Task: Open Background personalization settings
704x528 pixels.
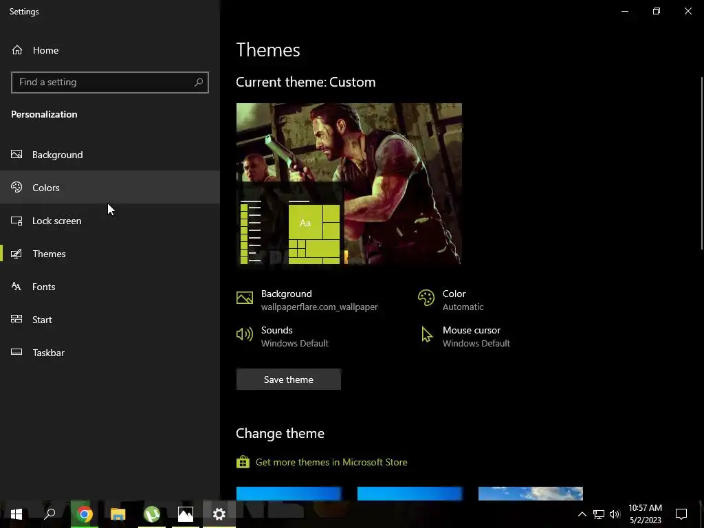Action: pos(110,155)
